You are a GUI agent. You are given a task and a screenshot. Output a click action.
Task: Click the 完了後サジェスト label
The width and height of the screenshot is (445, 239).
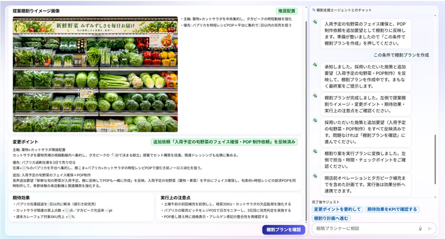pos(325,202)
